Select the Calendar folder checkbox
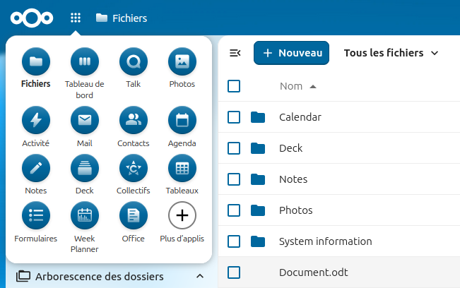 click(x=234, y=117)
